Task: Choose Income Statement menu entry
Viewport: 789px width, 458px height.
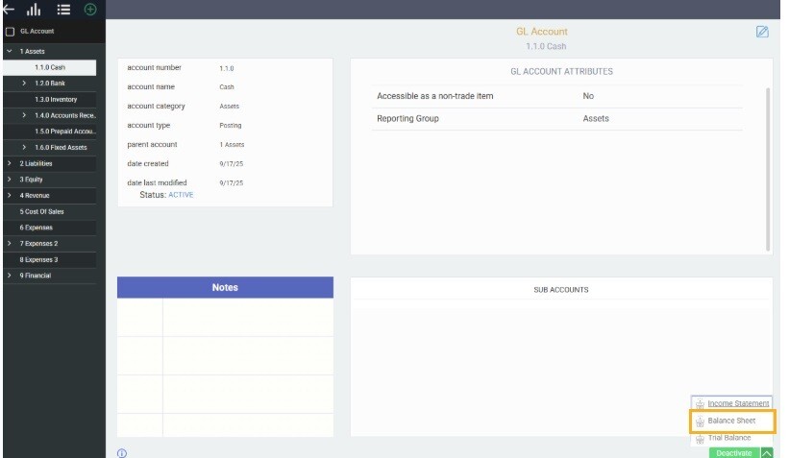Action: pos(738,403)
